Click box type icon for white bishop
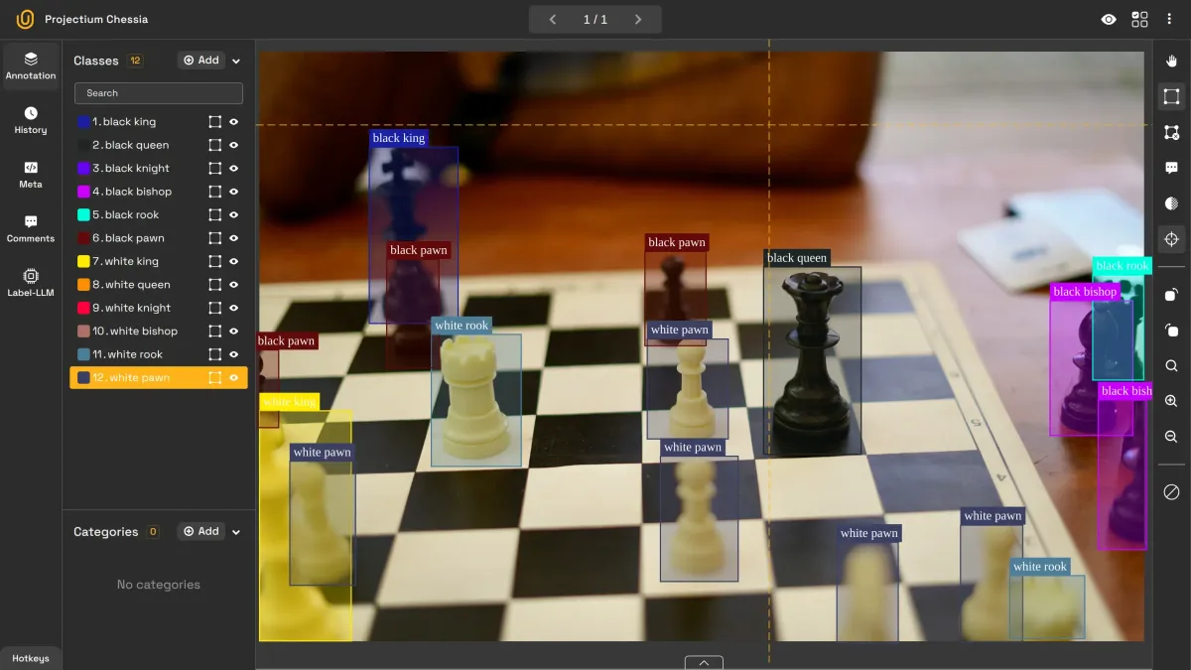This screenshot has width=1191, height=670. (x=214, y=332)
